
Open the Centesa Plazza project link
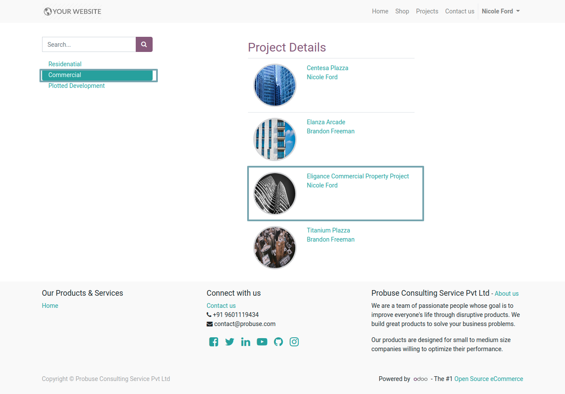coord(327,68)
